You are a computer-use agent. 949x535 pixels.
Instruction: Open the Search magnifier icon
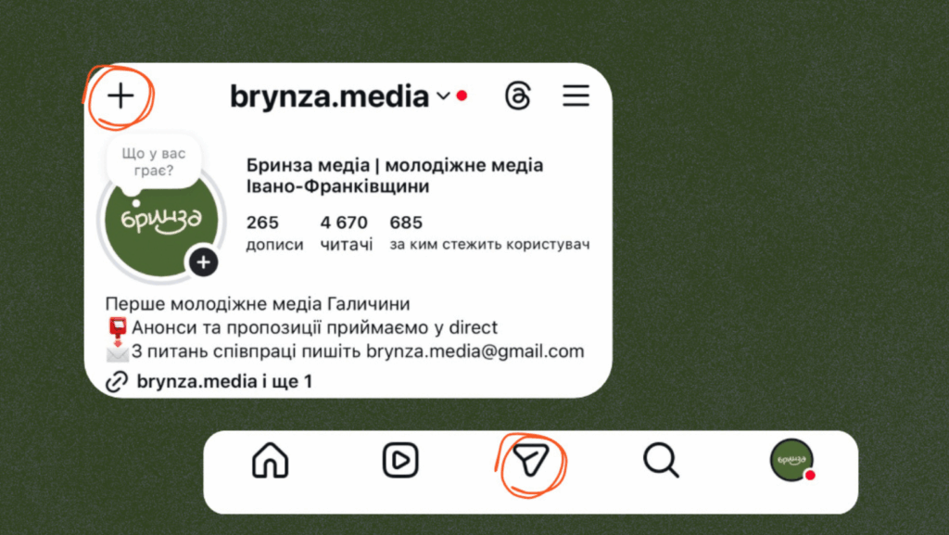point(661,460)
